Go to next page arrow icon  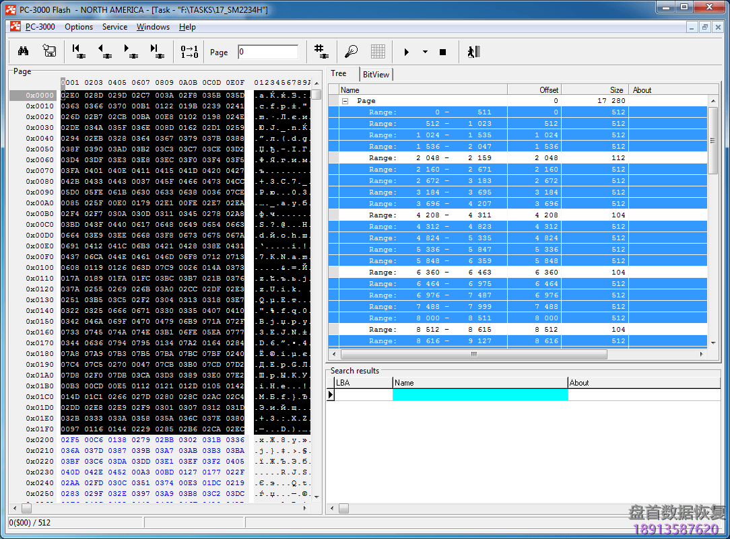[130, 52]
